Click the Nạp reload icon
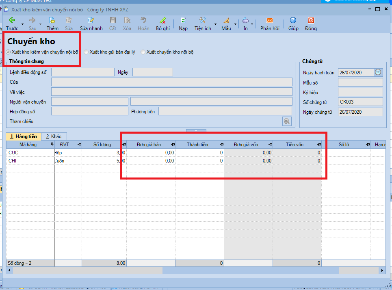392x290 pixels. [x=183, y=20]
